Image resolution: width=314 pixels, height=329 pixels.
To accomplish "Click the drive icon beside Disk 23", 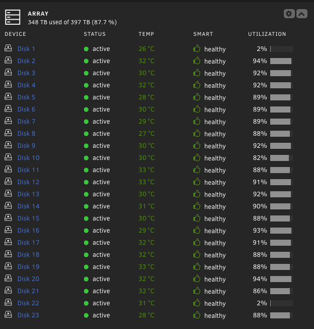I will pyautogui.click(x=8, y=314).
